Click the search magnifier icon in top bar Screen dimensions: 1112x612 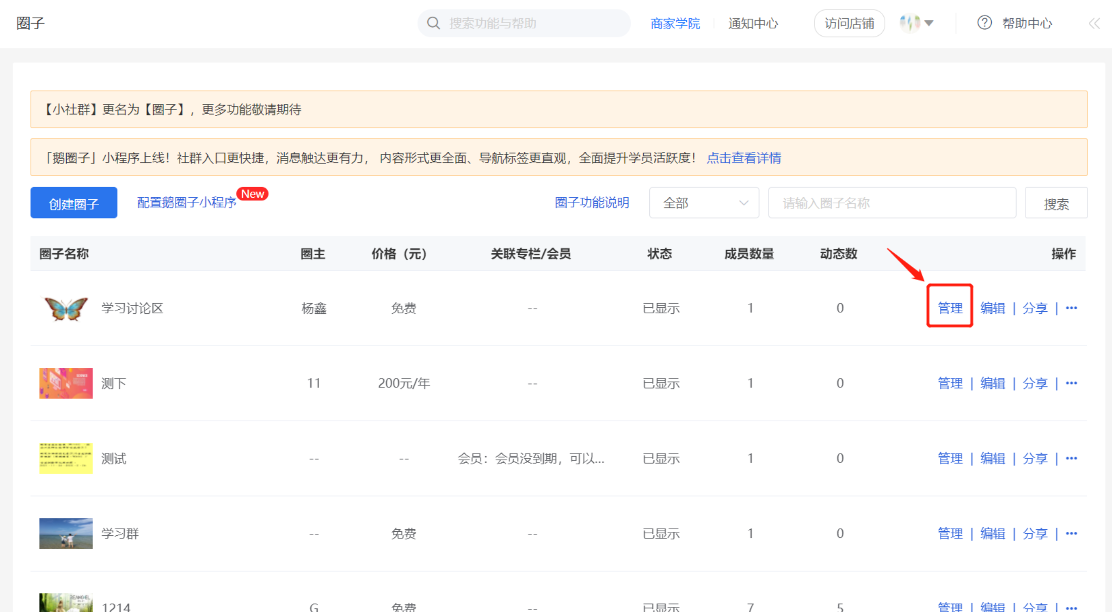(x=433, y=23)
